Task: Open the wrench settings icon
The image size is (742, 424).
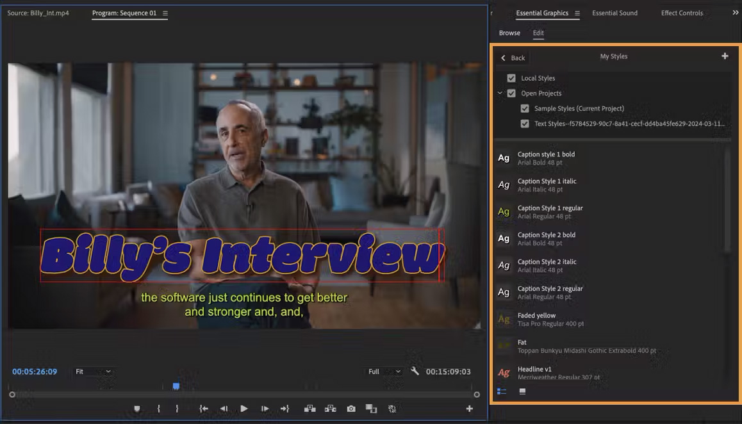Action: tap(415, 371)
